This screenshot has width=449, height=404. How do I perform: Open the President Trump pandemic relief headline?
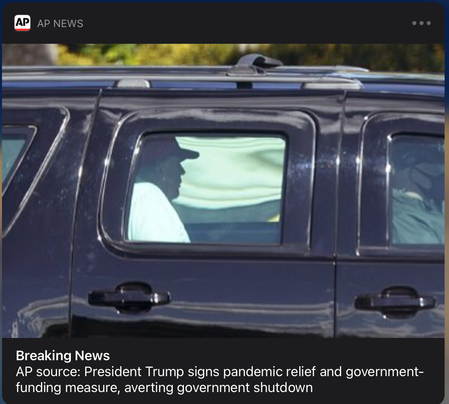220,379
